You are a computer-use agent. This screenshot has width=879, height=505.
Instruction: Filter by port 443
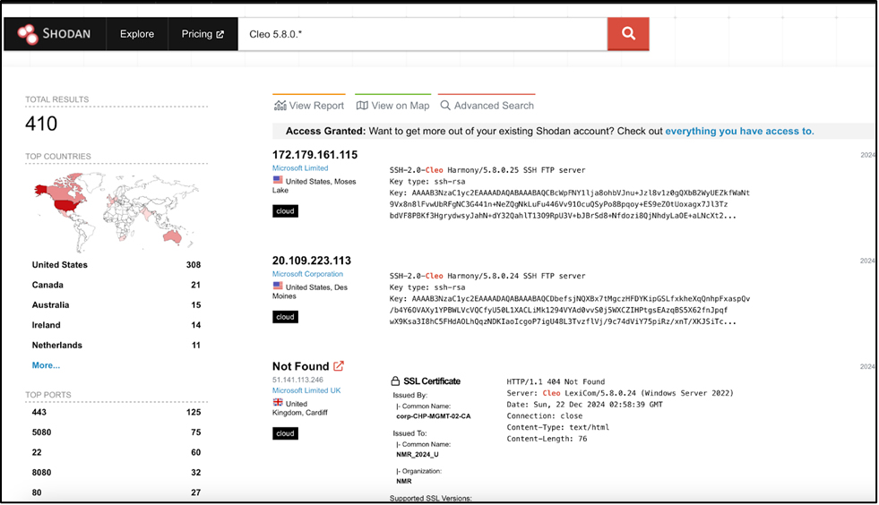pyautogui.click(x=116, y=412)
